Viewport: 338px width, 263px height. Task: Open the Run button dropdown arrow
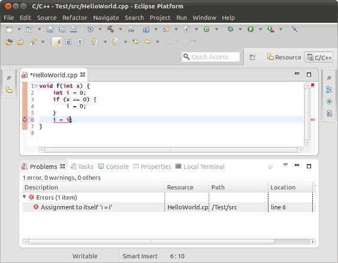tap(261, 29)
